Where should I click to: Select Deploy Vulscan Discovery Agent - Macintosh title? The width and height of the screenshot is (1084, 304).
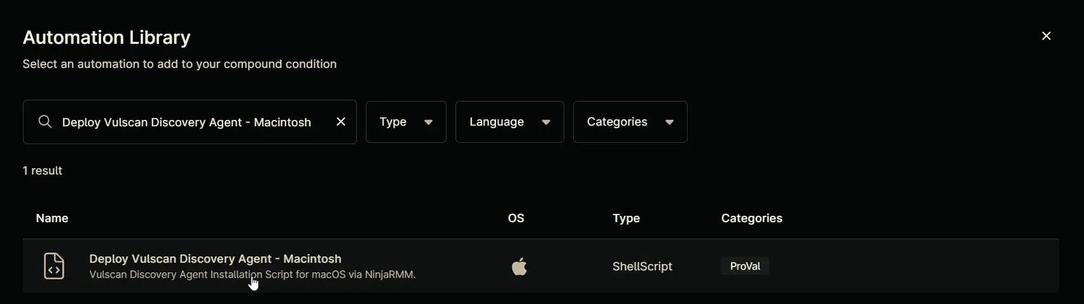[x=215, y=258]
